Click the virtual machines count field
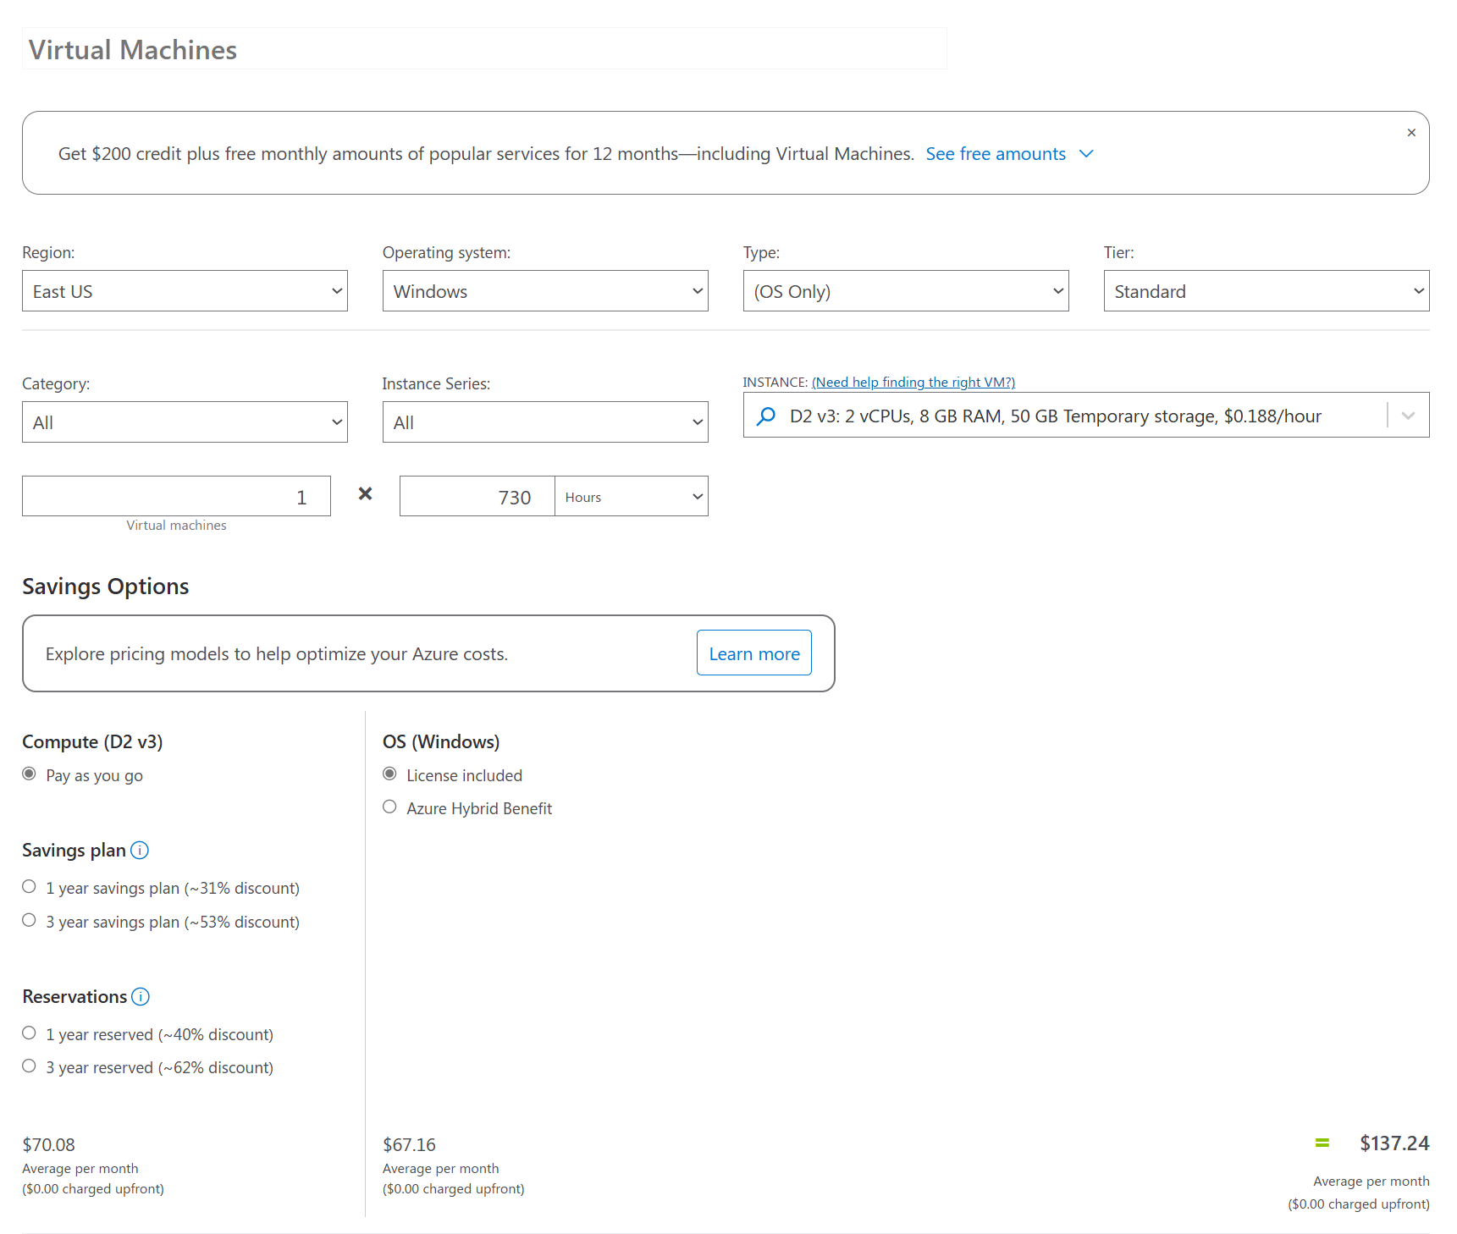Viewport: 1457px width, 1234px height. (176, 496)
